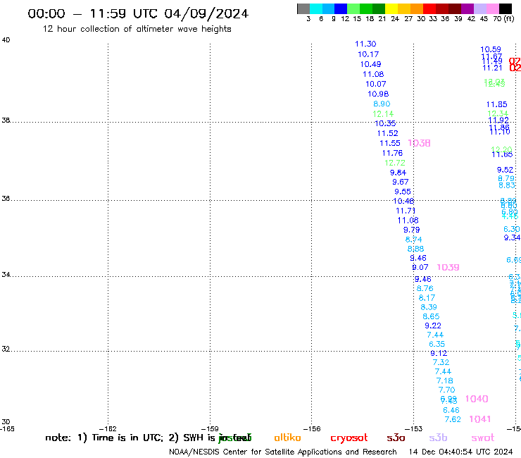The image size is (521, 458).
Task: Click the 's3a' satellite legend label
Action: [x=396, y=438]
